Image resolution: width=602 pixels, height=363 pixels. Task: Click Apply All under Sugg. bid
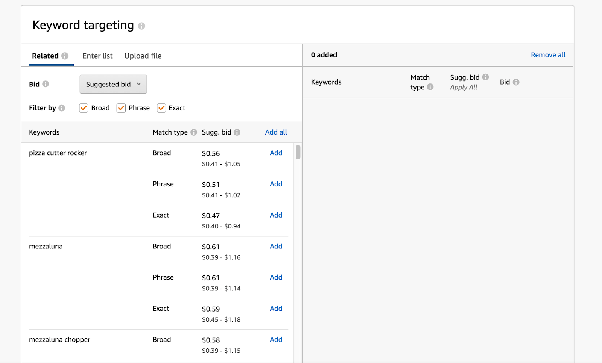coord(464,87)
